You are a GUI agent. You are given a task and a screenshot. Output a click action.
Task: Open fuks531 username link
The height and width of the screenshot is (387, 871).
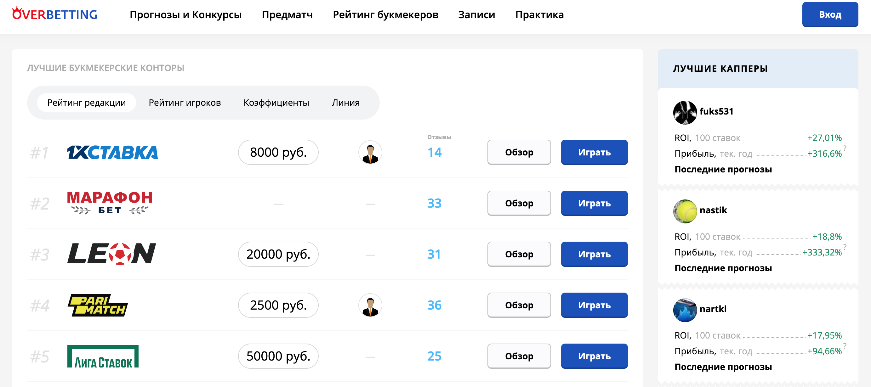coord(716,111)
